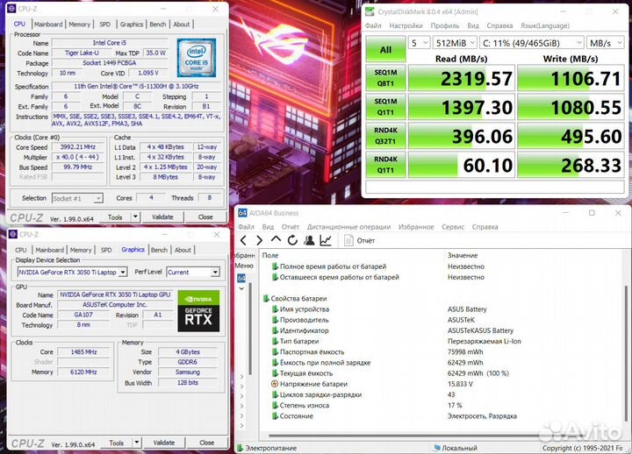Click the battery icon beside Имя устройства
This screenshot has width=632, height=454.
275,309
